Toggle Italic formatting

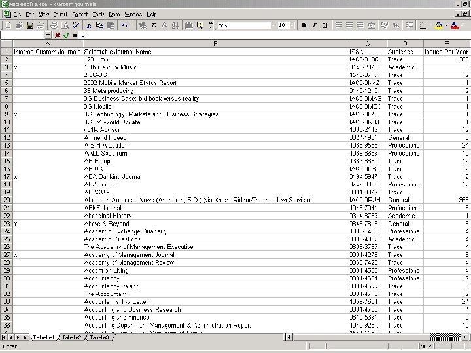[x=315, y=25]
